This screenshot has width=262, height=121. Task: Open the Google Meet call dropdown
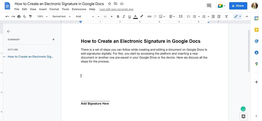pos(221,6)
